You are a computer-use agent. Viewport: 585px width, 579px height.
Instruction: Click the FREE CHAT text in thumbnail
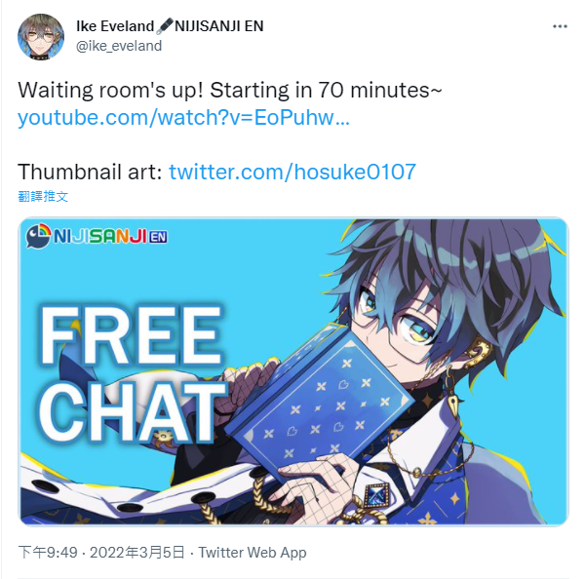[x=133, y=373]
